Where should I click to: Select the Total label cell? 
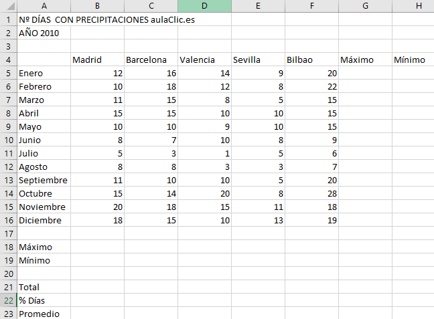[x=44, y=287]
